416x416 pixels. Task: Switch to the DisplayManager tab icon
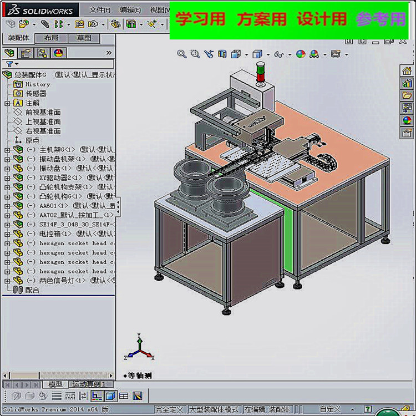pyautogui.click(x=58, y=53)
